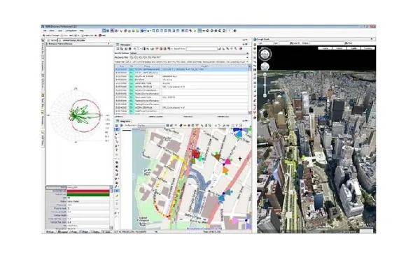Open the Tools menu
This screenshot has height=262, width=420.
click(x=60, y=31)
